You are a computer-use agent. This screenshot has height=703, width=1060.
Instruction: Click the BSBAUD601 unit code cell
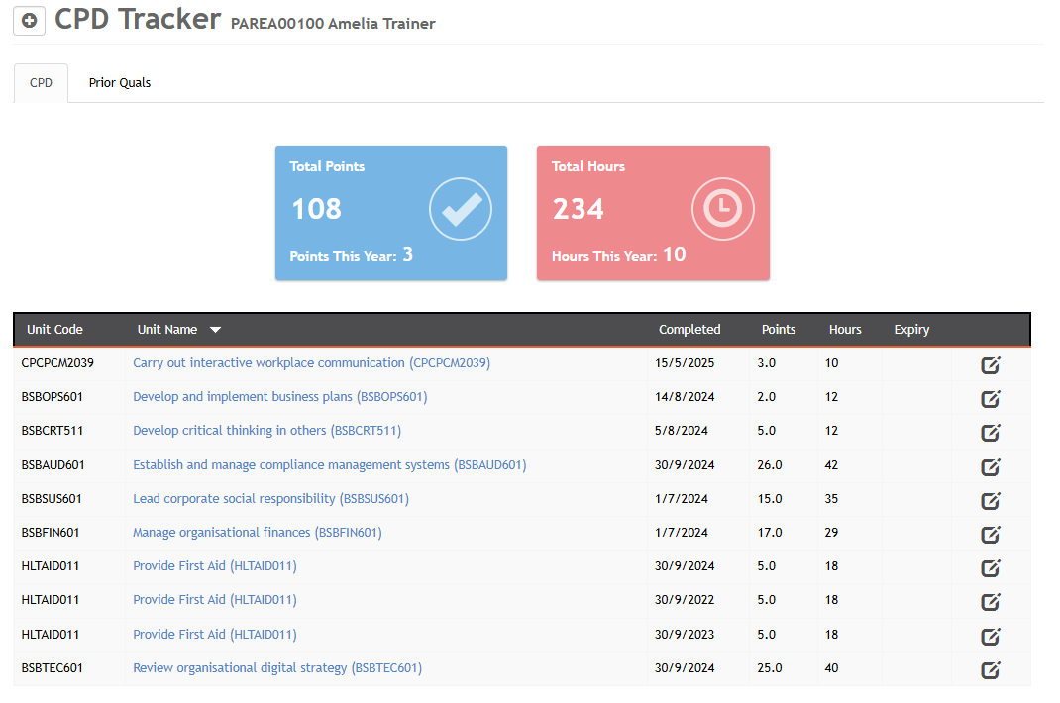(x=53, y=465)
